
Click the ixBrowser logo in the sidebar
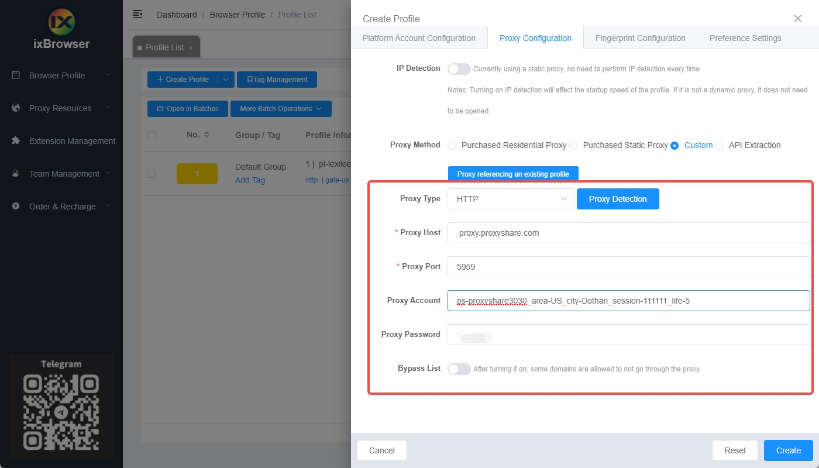click(x=61, y=29)
